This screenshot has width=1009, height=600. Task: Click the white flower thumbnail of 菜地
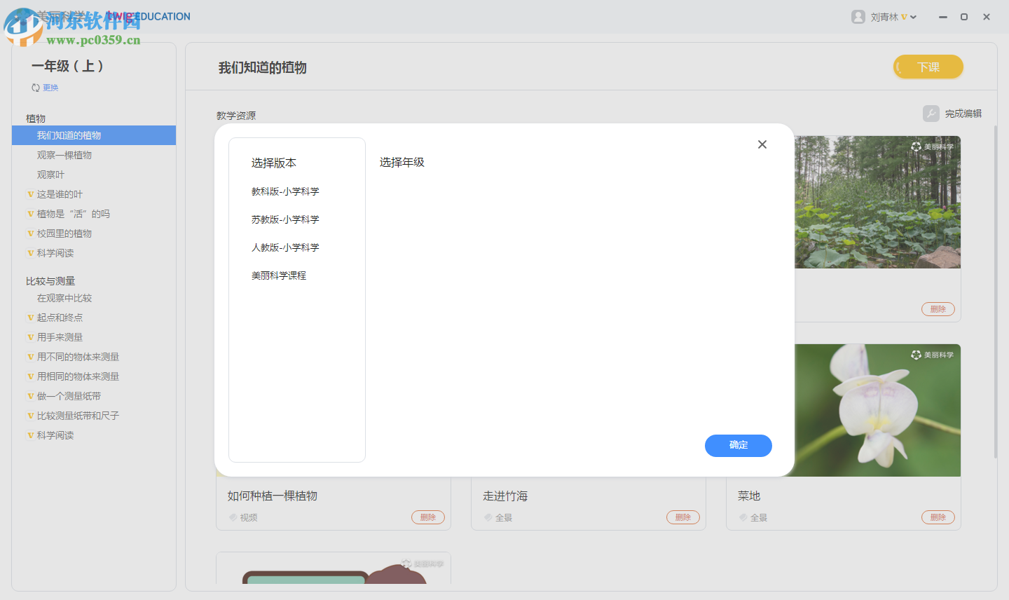coord(877,410)
